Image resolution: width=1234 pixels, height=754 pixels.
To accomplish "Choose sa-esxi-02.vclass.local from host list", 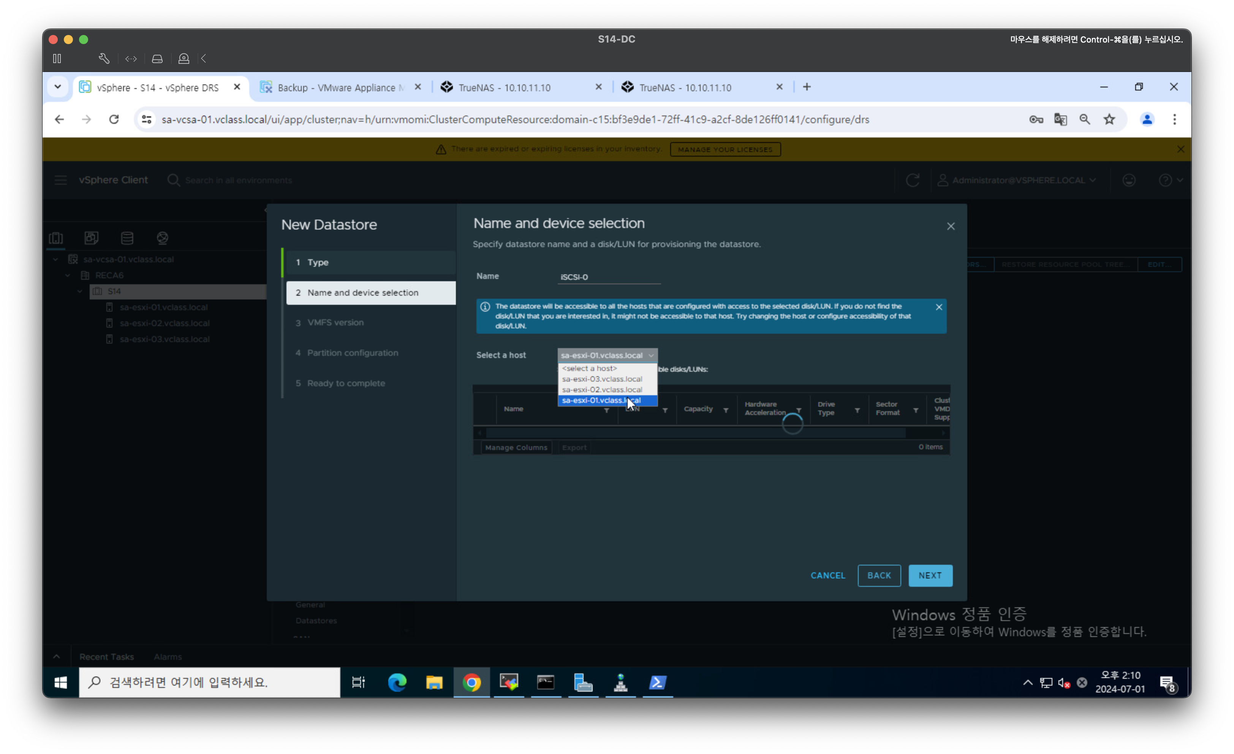I will click(x=602, y=390).
